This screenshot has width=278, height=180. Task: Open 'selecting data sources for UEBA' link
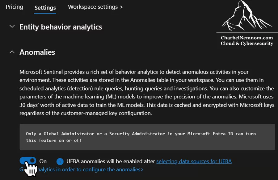[x=194, y=161]
